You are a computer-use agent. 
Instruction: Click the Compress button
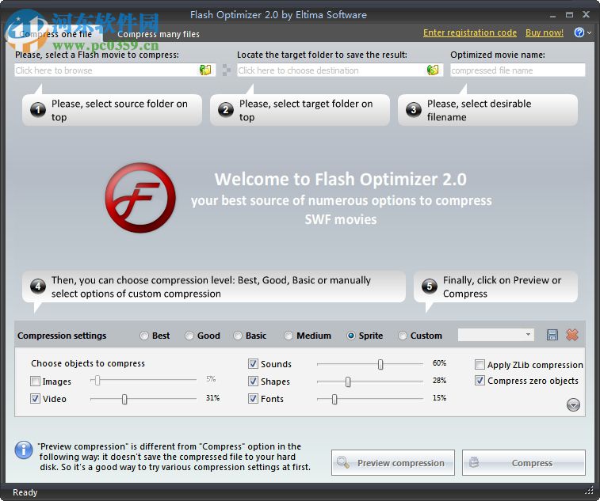(x=524, y=463)
